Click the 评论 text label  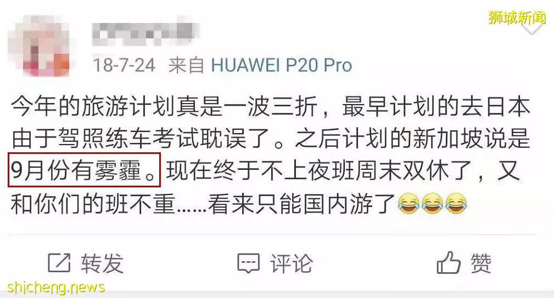[292, 263]
